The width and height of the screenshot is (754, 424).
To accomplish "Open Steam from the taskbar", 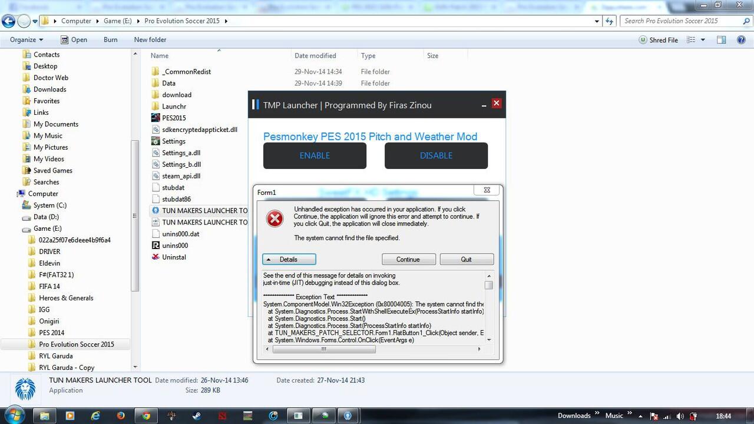I will [197, 415].
